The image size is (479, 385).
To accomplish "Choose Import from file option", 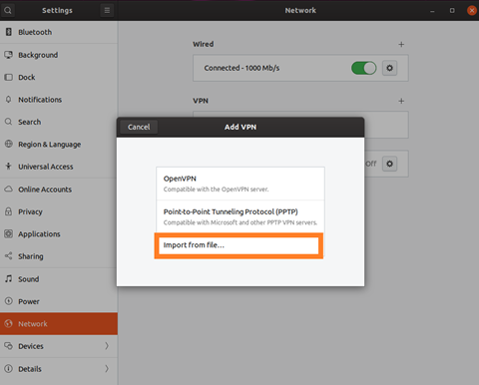I will 239,245.
